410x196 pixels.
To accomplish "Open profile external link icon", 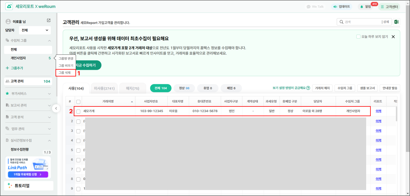I will [x=49, y=21].
